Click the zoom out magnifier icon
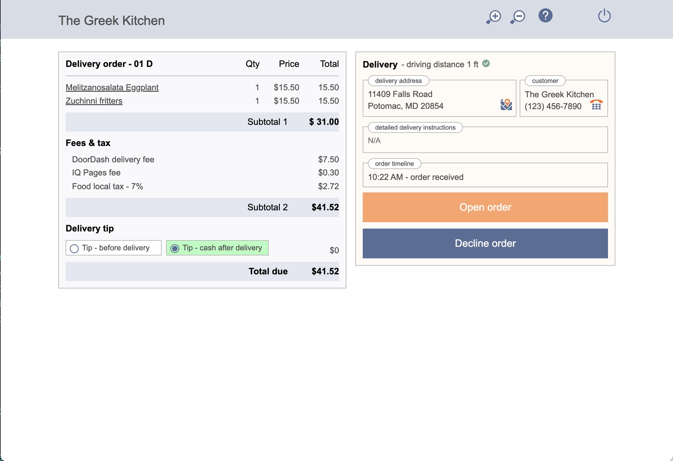 518,17
